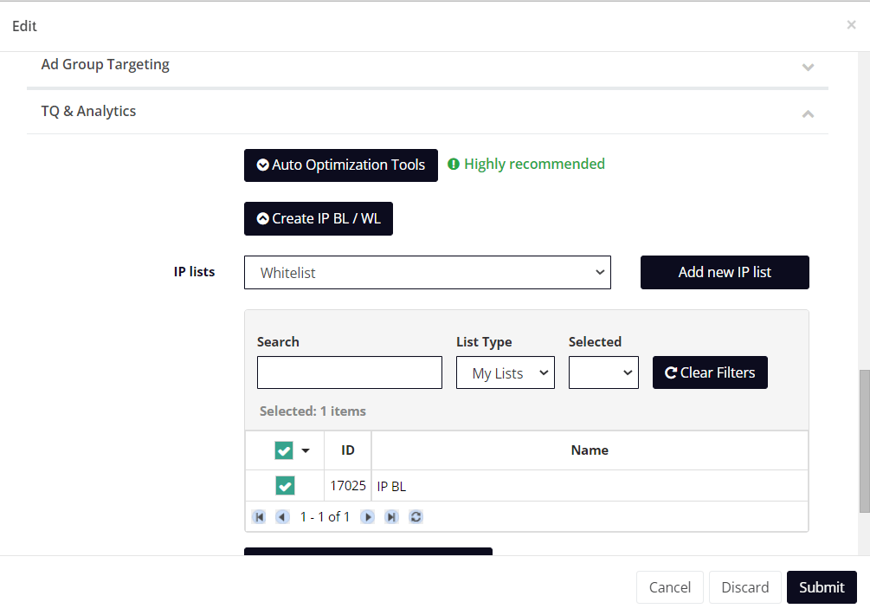Screen dimensions: 870x615
Task: Submit the edit form
Action: pyautogui.click(x=822, y=587)
